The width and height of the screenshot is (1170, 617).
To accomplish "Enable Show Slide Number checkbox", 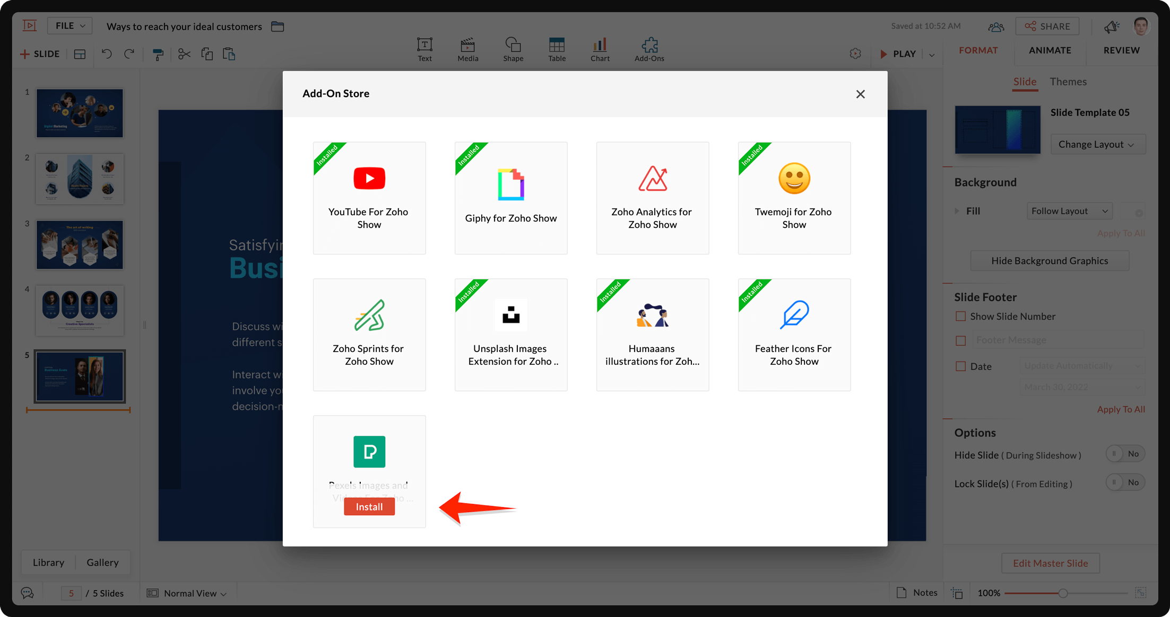I will tap(960, 316).
